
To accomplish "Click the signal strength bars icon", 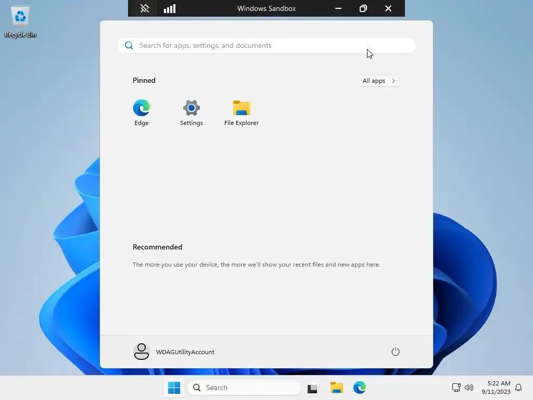I will 170,8.
